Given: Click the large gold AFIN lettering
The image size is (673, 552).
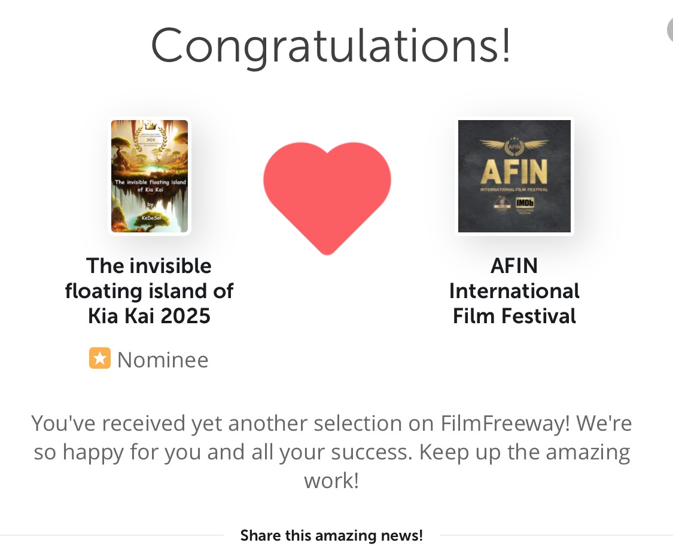Looking at the screenshot, I should 514,172.
